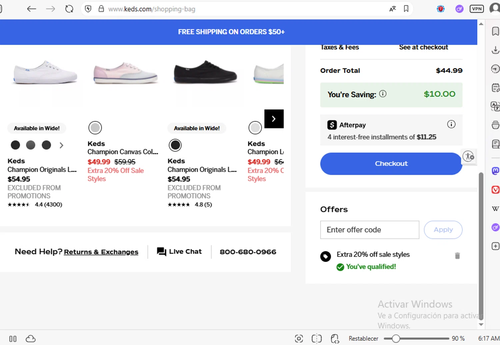Bookmark this page via address bar icon
The image size is (500, 345).
tap(406, 9)
